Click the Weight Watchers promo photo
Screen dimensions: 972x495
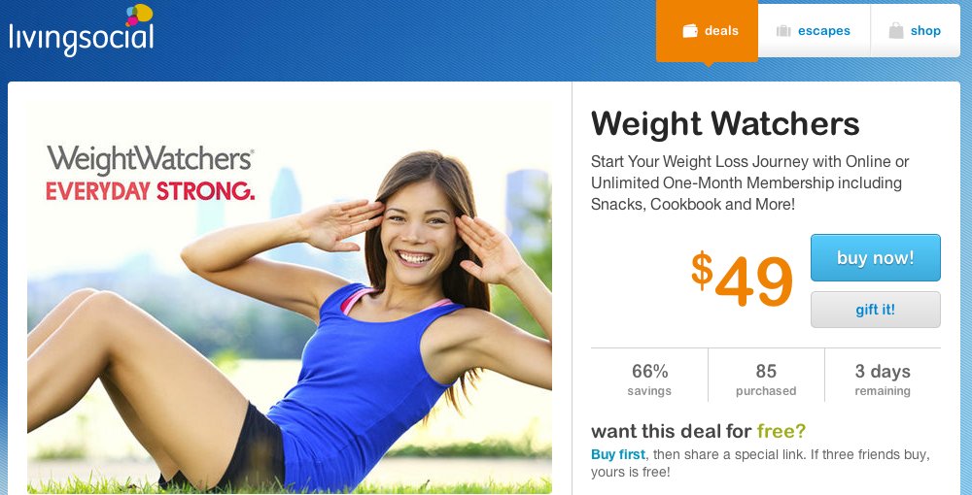coord(290,297)
